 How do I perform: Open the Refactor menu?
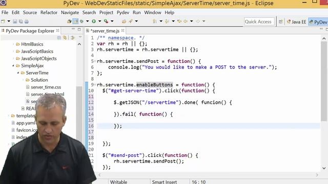point(49,12)
